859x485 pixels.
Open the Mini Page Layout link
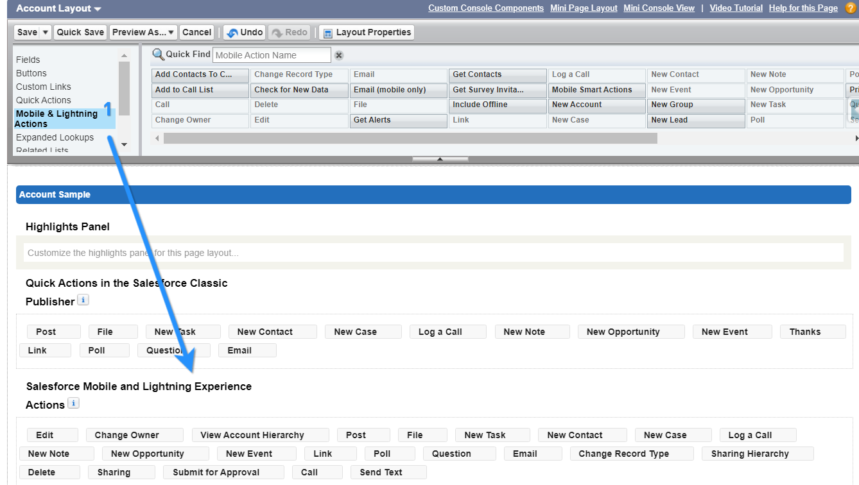(x=584, y=8)
